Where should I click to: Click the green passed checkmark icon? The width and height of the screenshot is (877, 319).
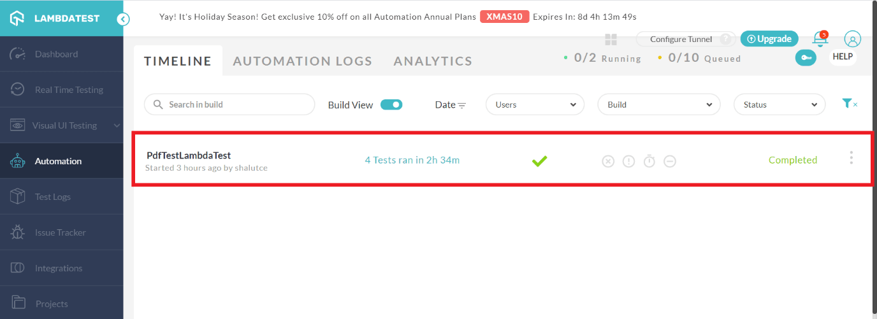(540, 161)
